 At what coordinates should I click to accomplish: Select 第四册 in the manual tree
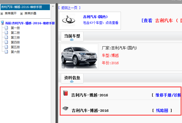click(x=15, y=42)
